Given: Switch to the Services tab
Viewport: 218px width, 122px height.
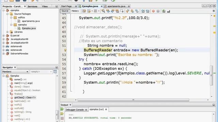Looking at the screenshot, I should pyautogui.click(x=32, y=6).
